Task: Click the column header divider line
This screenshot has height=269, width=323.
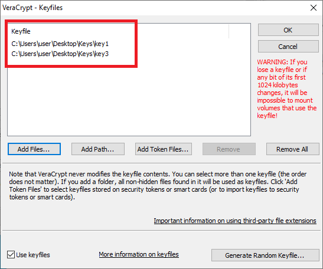Action: [229, 31]
